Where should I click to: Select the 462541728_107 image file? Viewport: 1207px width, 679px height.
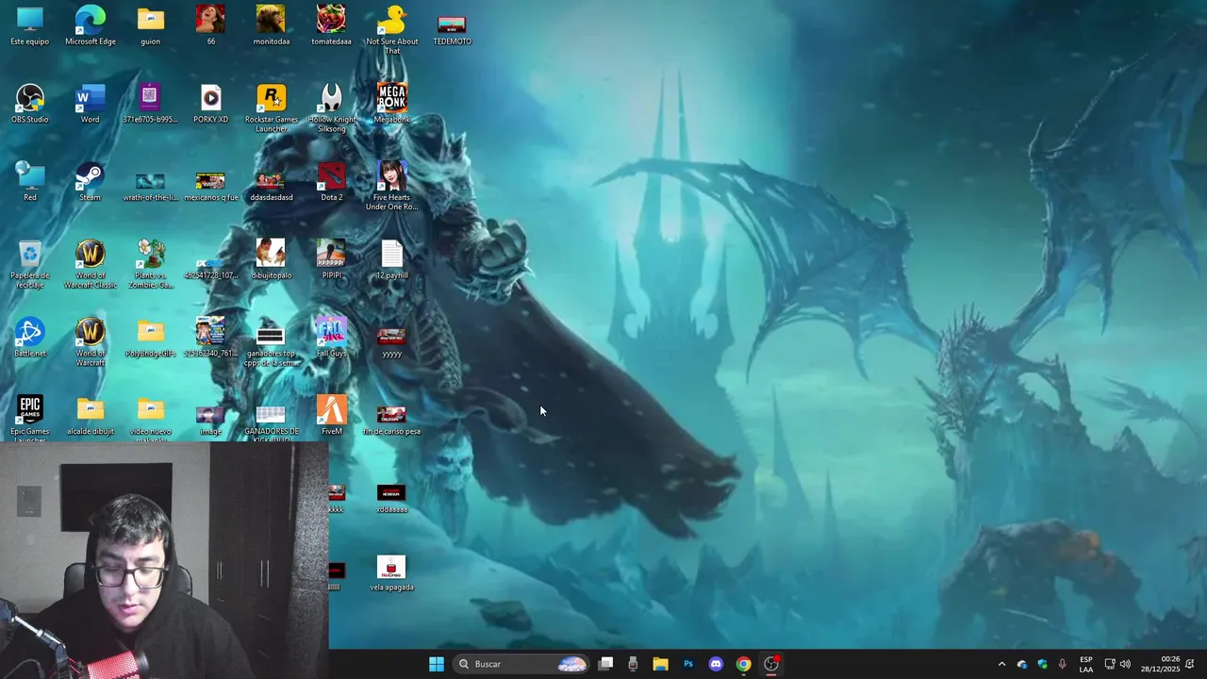click(x=210, y=267)
